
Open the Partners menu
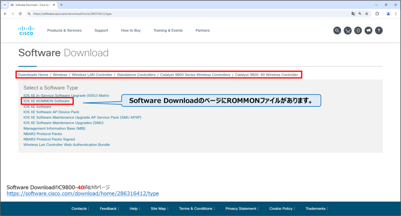click(203, 30)
